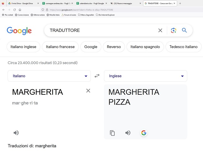Open a new browser tab
Viewport: 203px width, 152px height.
(180, 3)
